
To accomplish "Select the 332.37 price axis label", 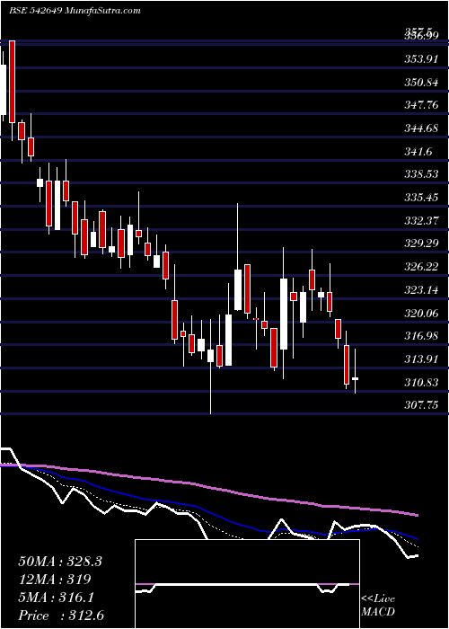I will pyautogui.click(x=420, y=221).
